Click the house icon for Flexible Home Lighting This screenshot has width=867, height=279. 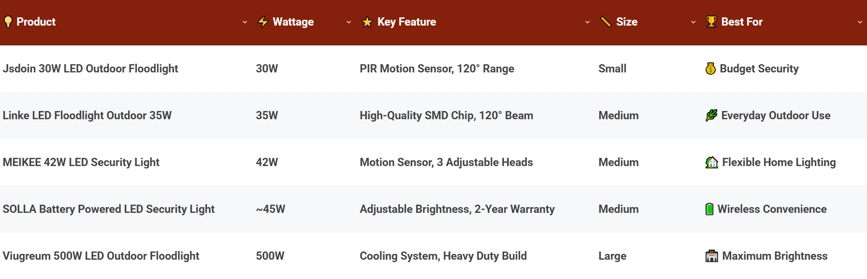(712, 162)
